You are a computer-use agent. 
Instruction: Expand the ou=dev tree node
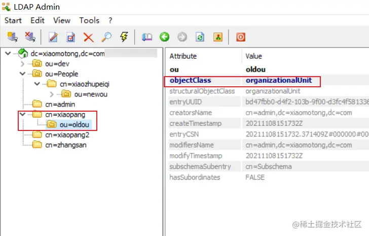point(22,63)
